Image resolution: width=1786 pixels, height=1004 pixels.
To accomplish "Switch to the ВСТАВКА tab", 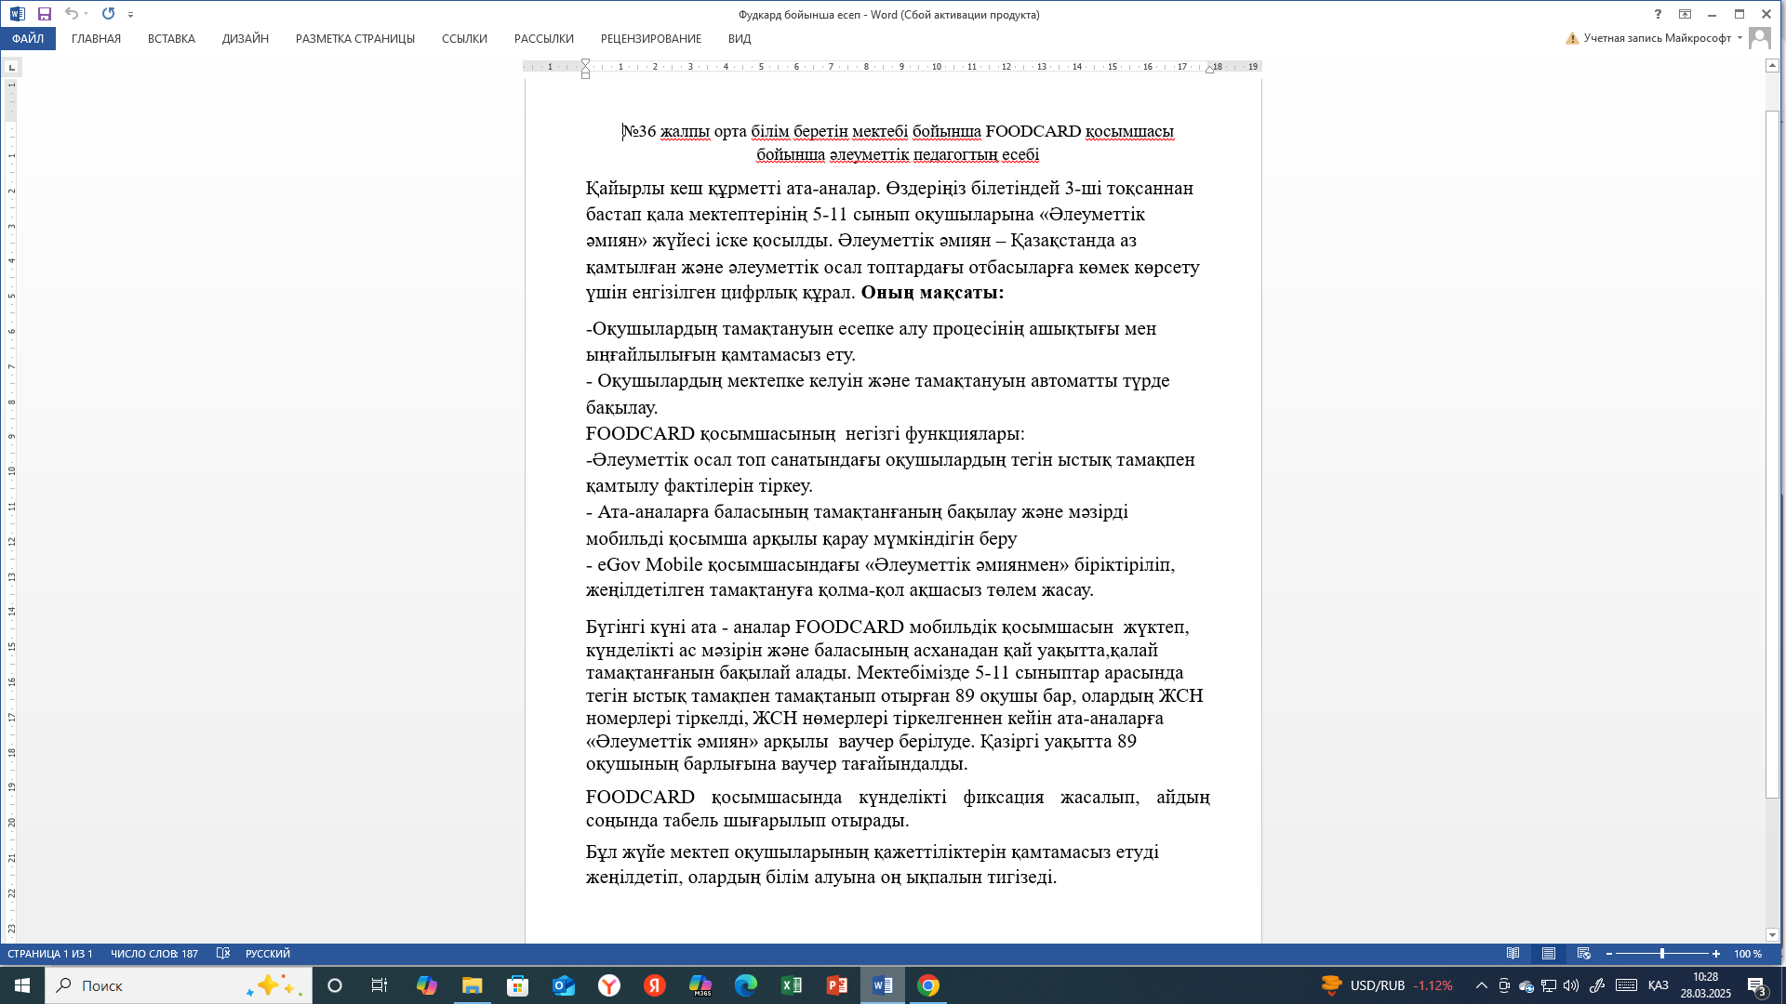I will 171,38.
